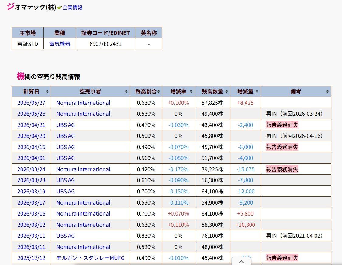The width and height of the screenshot is (342, 265).
Task: Click the +0.100% change rate cell
Action: click(x=178, y=103)
